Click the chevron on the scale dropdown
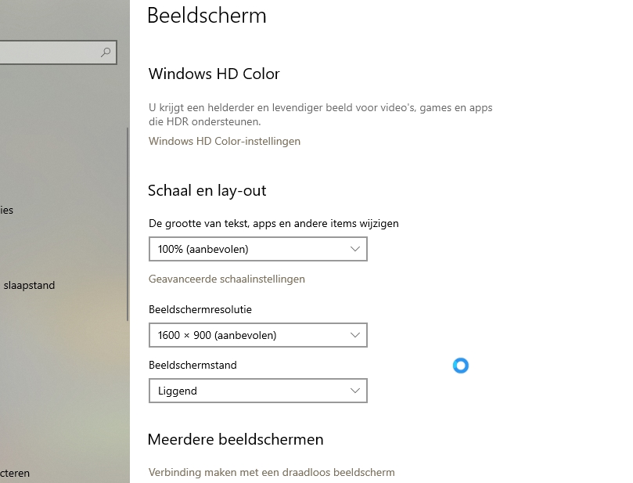The width and height of the screenshot is (633, 483). 356,249
